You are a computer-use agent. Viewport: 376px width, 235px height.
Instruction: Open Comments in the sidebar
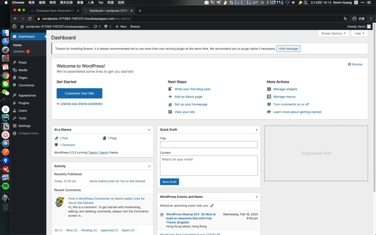click(26, 85)
